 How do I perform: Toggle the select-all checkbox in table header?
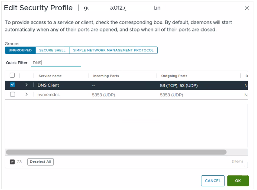(x=12, y=75)
